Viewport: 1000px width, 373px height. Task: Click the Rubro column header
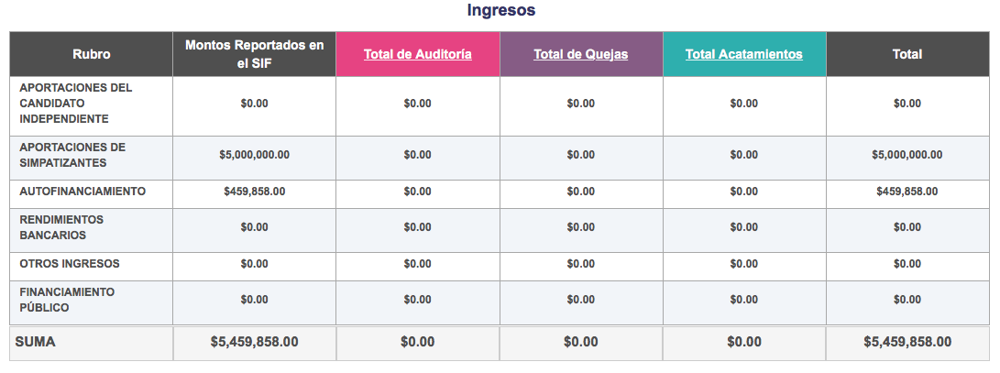click(92, 54)
